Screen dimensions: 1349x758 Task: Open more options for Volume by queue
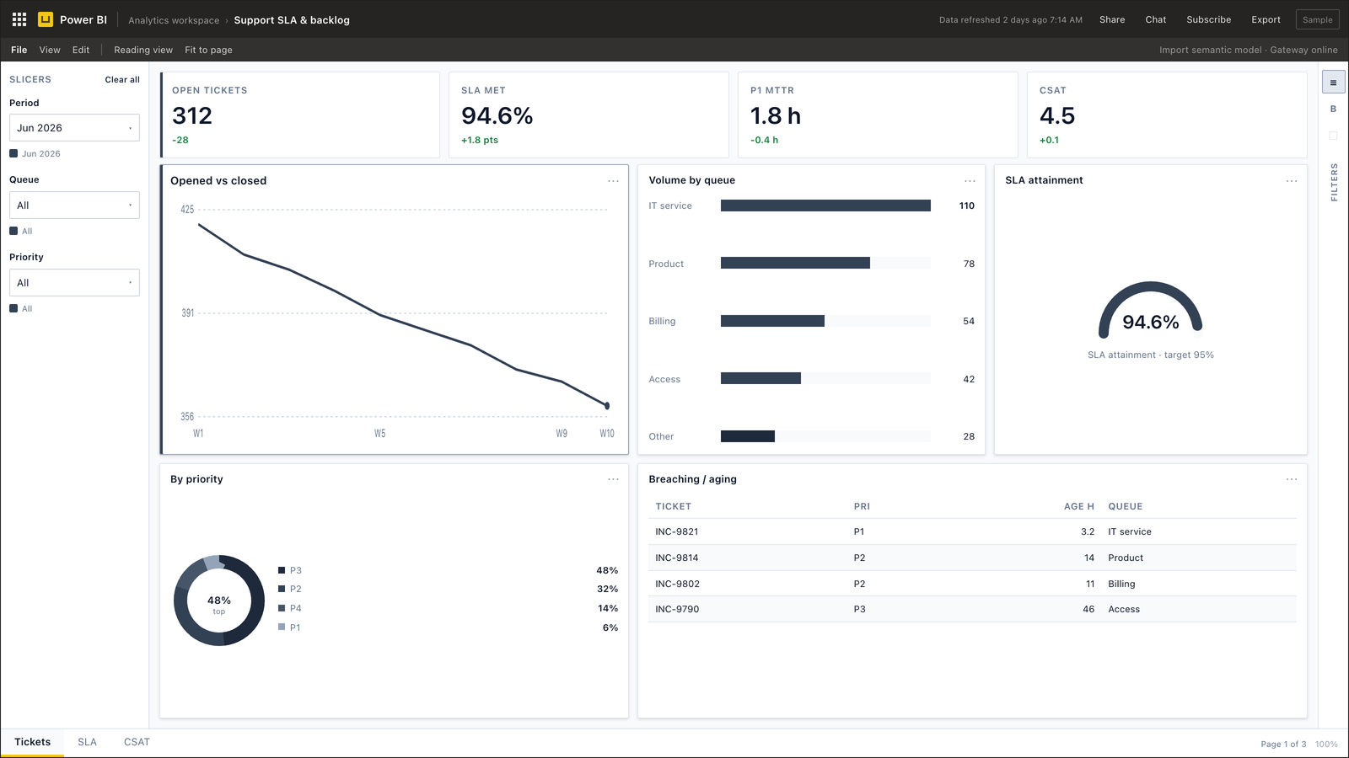[970, 181]
